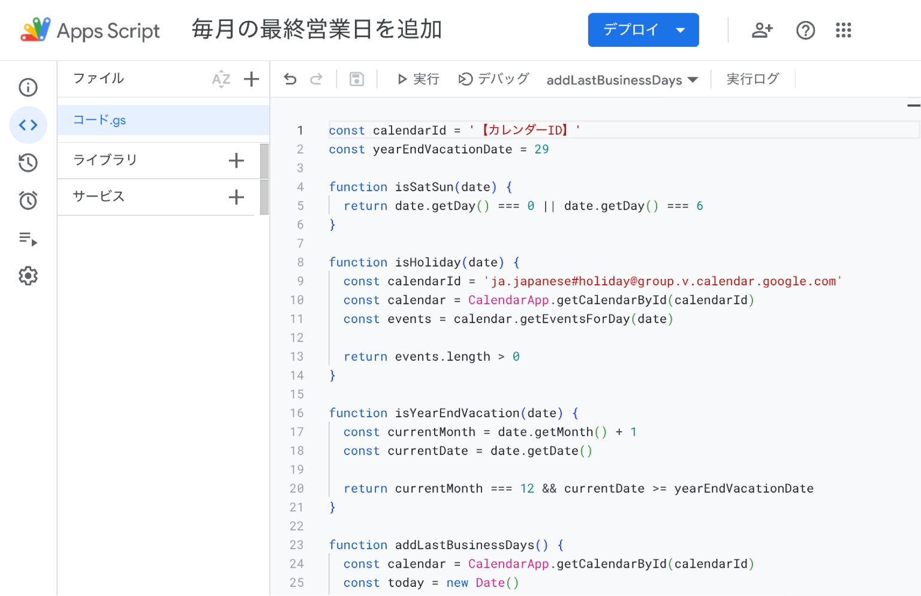Open the 実行ログ execution log

point(753,79)
